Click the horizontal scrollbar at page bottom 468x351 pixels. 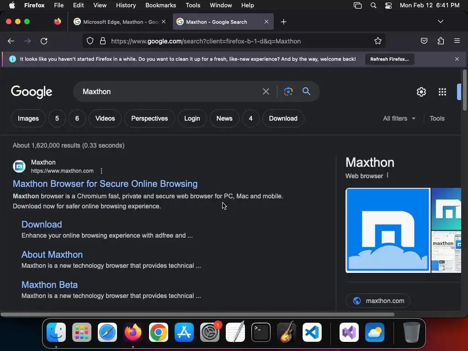pyautogui.click(x=197, y=314)
